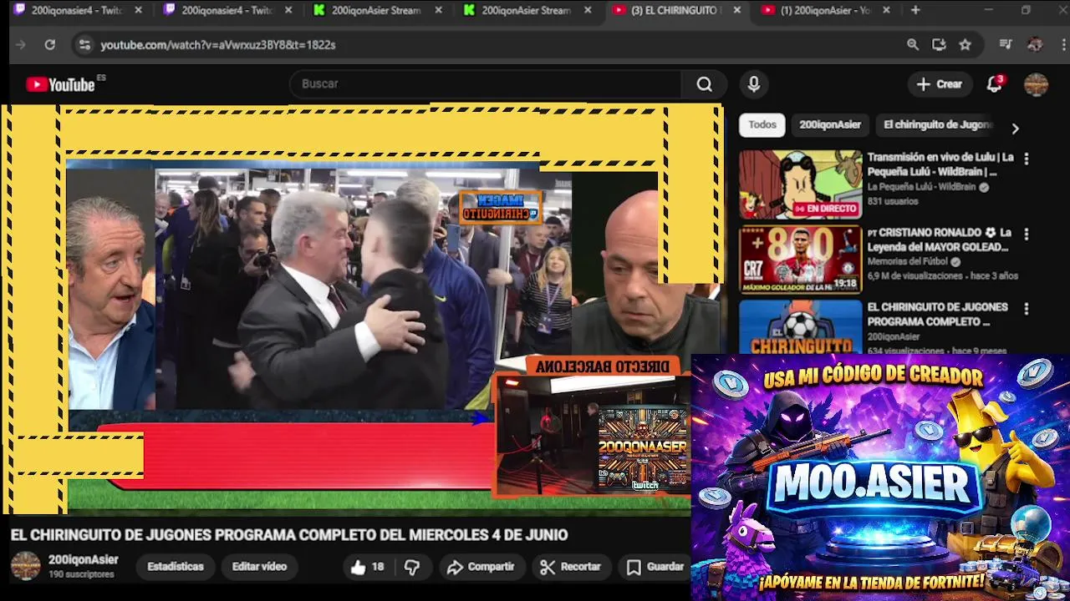This screenshot has height=601, width=1070.
Task: Open the Estadísticas button
Action: tap(176, 566)
